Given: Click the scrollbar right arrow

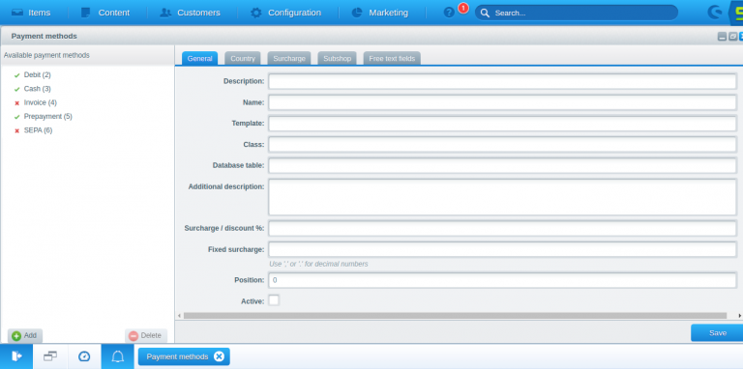Looking at the screenshot, I should 740,316.
